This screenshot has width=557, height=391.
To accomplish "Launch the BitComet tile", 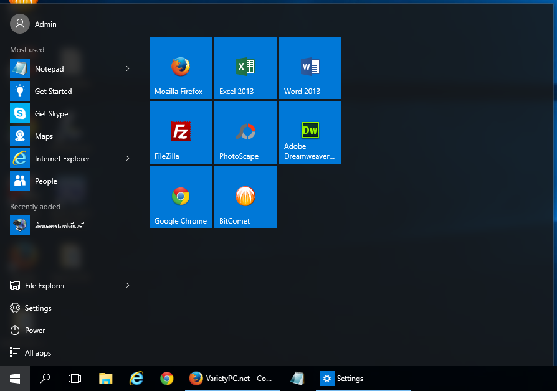I will (245, 197).
